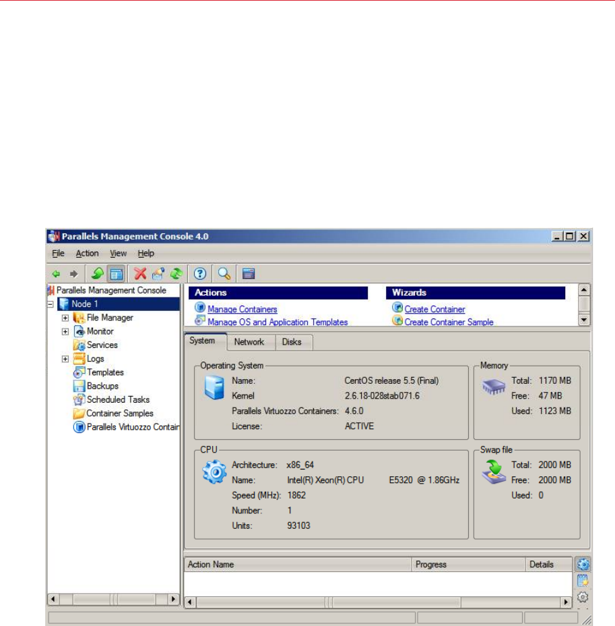Screen dimensions: 615x626
Task: Click the blue gear actions pane icon
Action: [x=583, y=564]
